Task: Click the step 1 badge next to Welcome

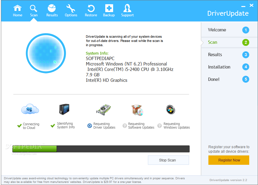Action: point(246,30)
